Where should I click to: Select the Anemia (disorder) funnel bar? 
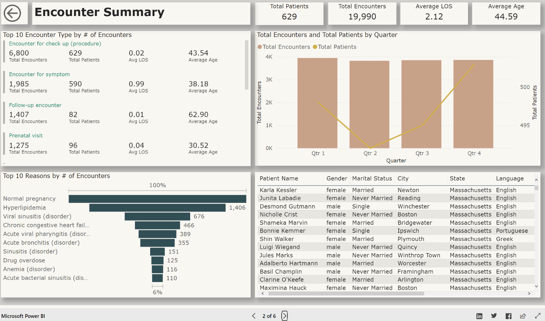157,269
